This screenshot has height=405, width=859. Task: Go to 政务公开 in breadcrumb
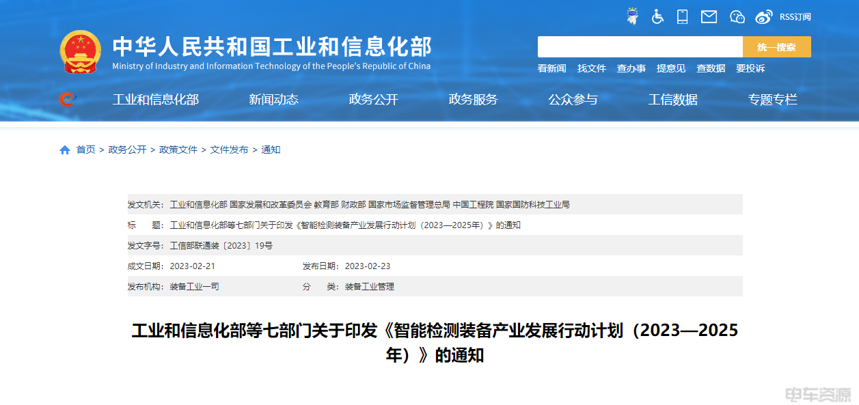(127, 150)
